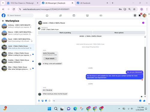Click the message '615 736 40 62'
This screenshot has height=112, width=150.
click(x=47, y=90)
